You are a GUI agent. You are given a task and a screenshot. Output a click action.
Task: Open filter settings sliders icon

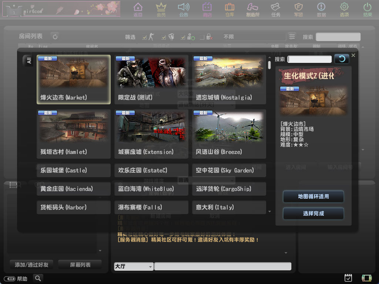[292, 37]
